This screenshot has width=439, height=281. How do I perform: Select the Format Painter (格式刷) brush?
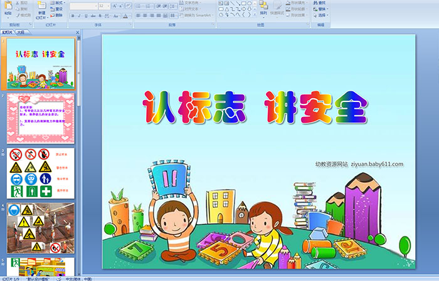pos(24,15)
